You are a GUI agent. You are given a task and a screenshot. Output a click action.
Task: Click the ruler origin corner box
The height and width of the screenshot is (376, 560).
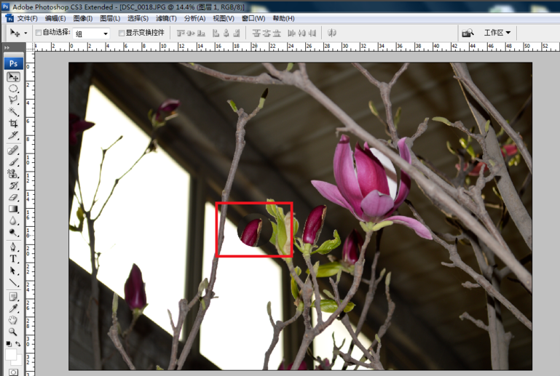click(x=31, y=47)
